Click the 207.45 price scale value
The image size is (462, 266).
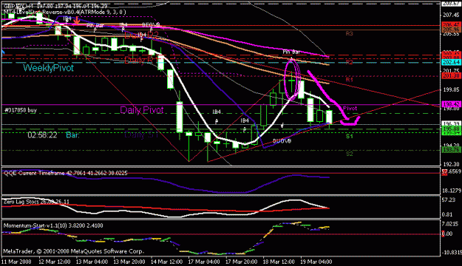[x=451, y=15]
